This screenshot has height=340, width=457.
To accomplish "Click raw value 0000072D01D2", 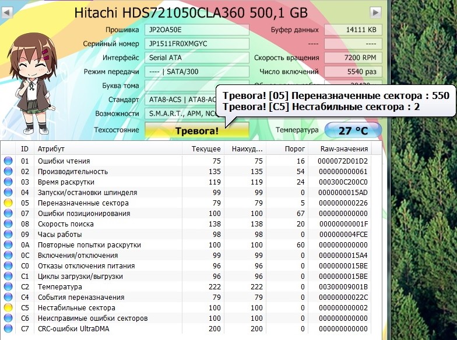I will (x=343, y=161).
